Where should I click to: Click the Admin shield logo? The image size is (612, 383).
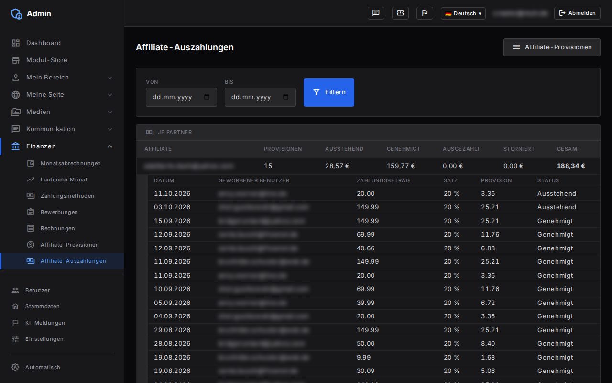pos(16,13)
